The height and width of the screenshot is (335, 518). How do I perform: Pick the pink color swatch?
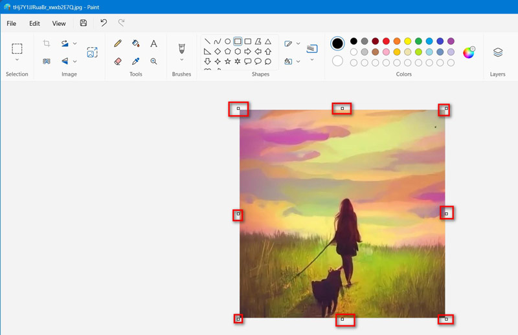[x=386, y=52]
